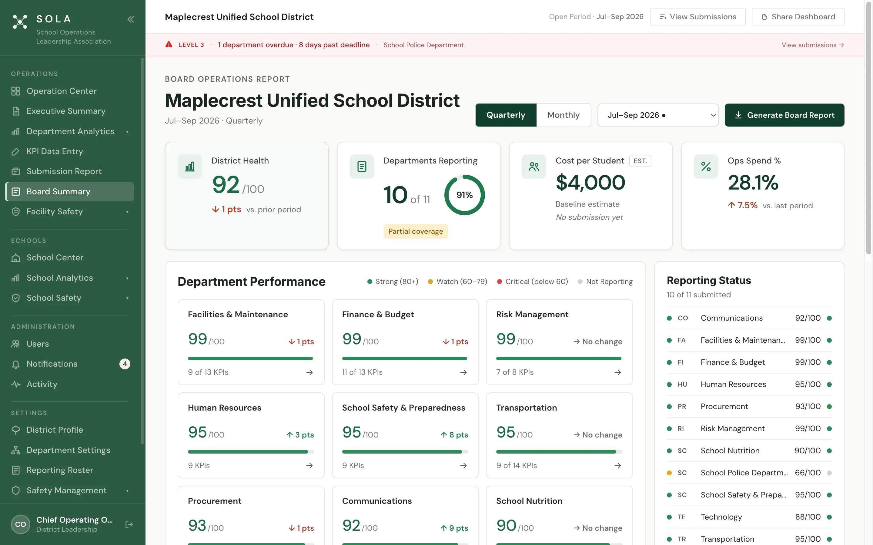
Task: Click Generate Board Report button
Action: click(x=784, y=115)
